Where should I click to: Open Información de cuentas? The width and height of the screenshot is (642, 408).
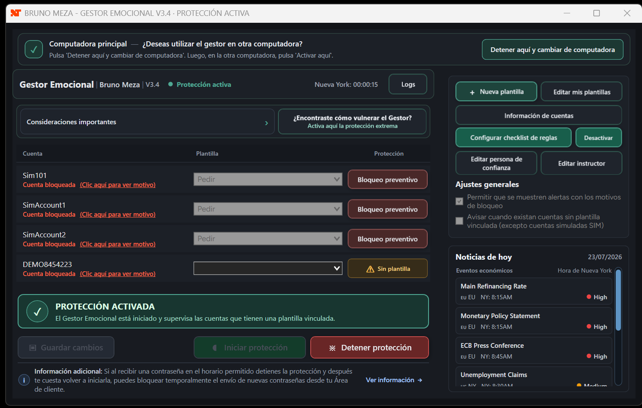(x=539, y=115)
